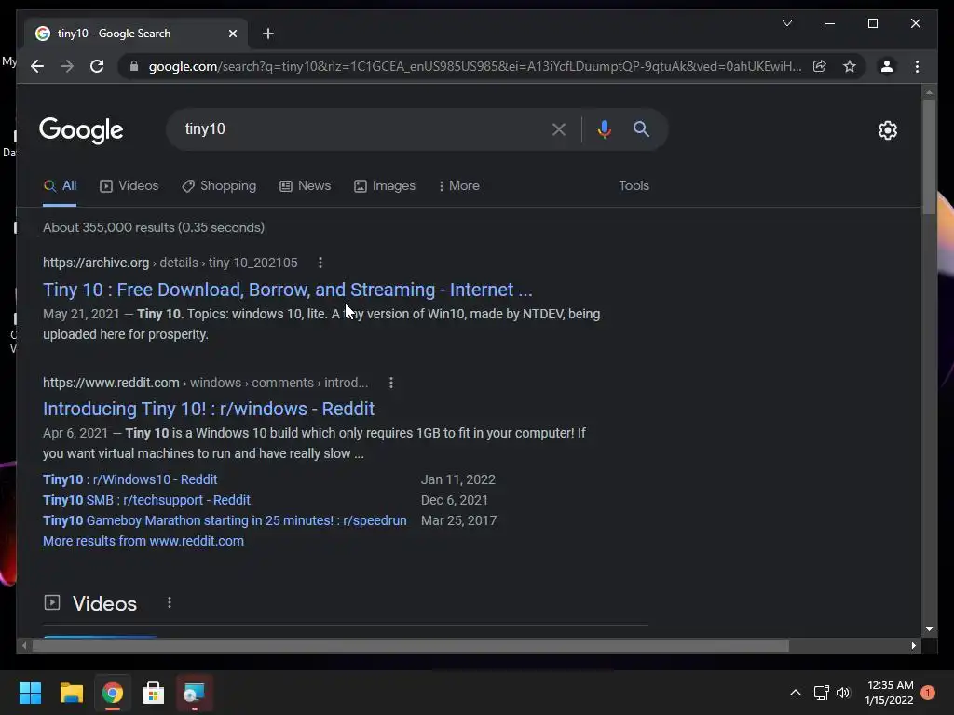The width and height of the screenshot is (954, 715).
Task: Switch to the Shopping search tab
Action: [219, 186]
